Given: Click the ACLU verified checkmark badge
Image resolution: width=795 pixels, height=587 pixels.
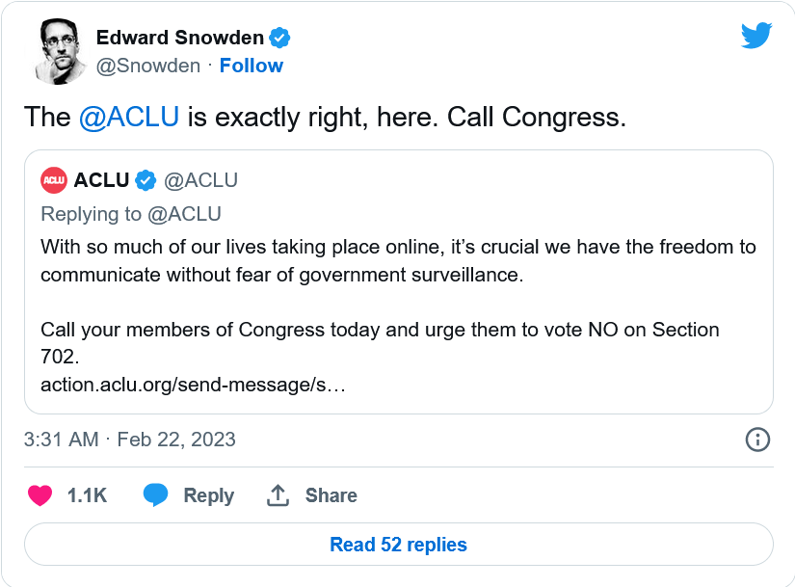Looking at the screenshot, I should [146, 180].
